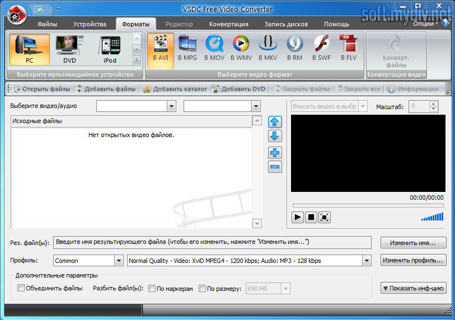Enable По размеру split checkbox

[202, 288]
